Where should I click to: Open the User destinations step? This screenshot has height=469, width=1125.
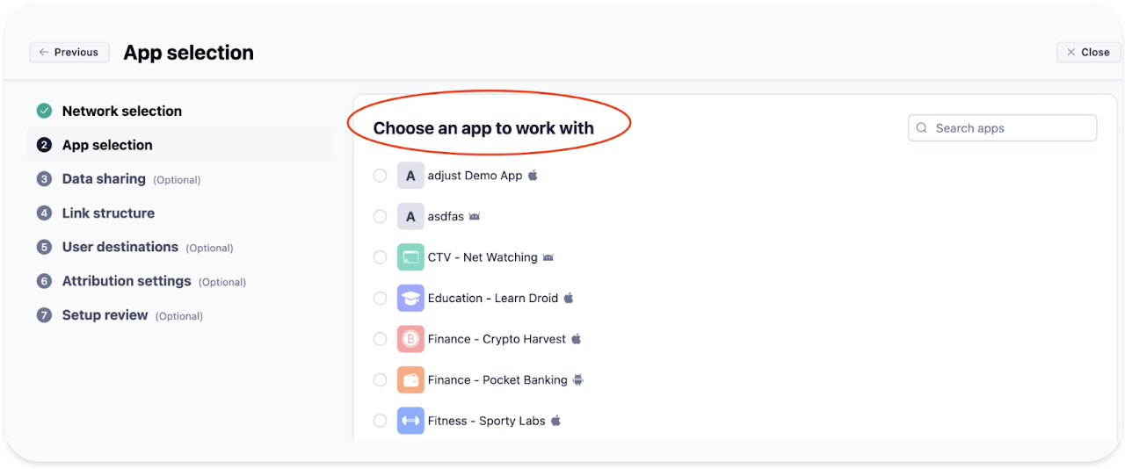click(120, 248)
